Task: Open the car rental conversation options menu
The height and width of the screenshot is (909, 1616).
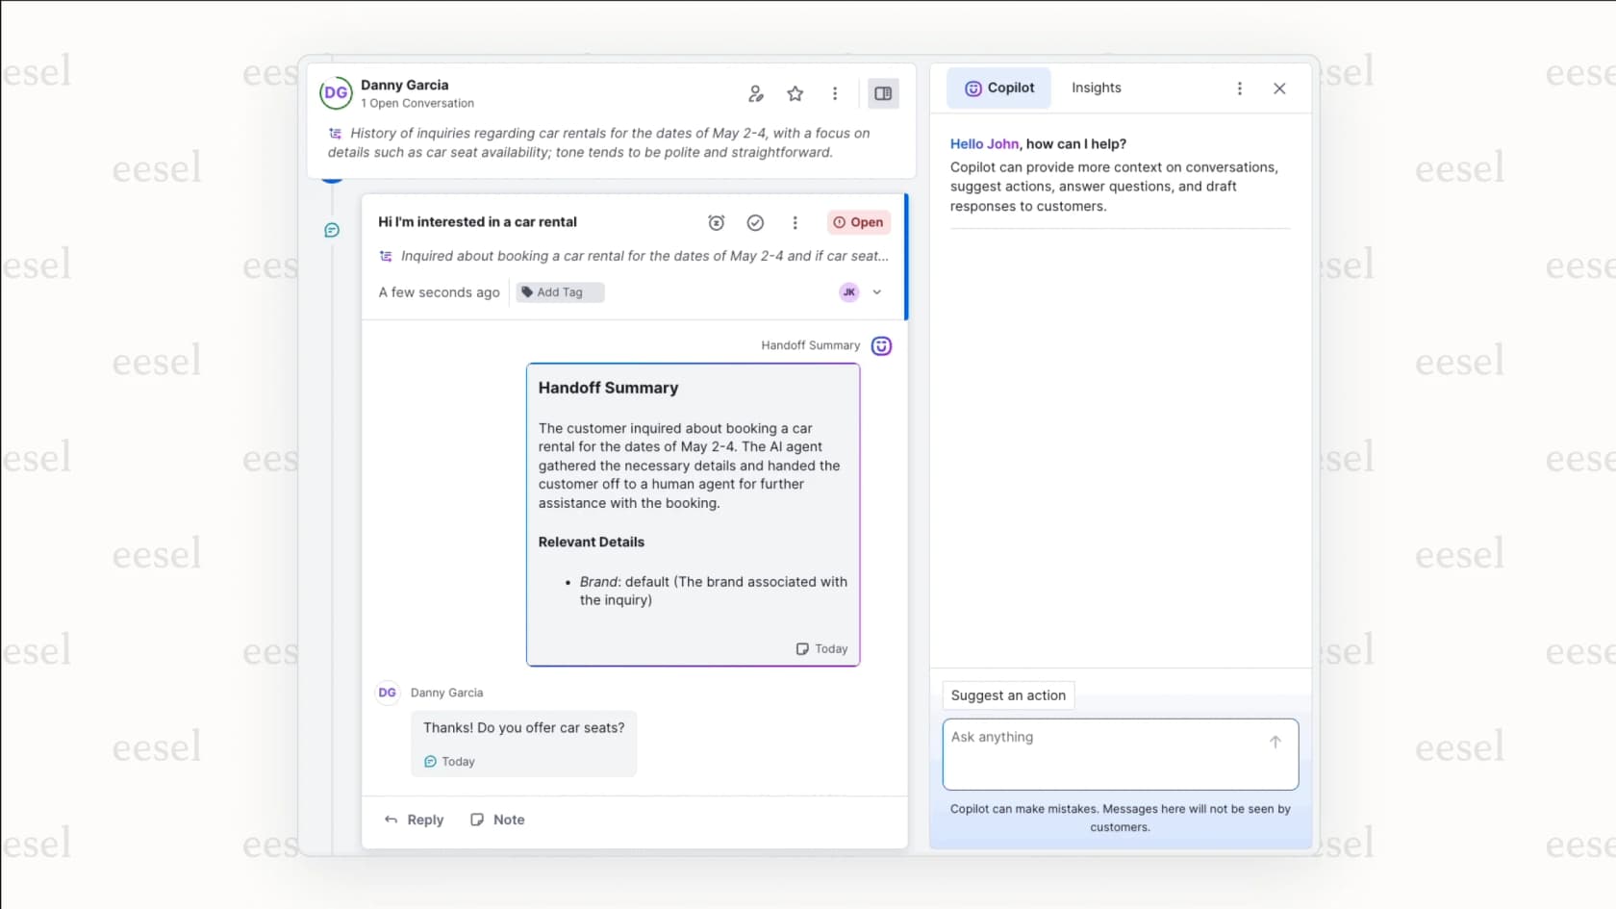Action: (x=795, y=222)
